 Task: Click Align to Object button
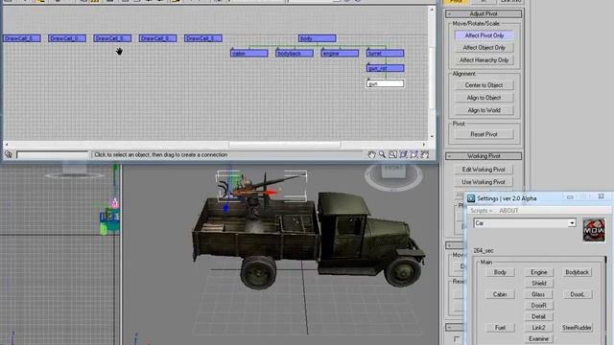[x=484, y=98]
